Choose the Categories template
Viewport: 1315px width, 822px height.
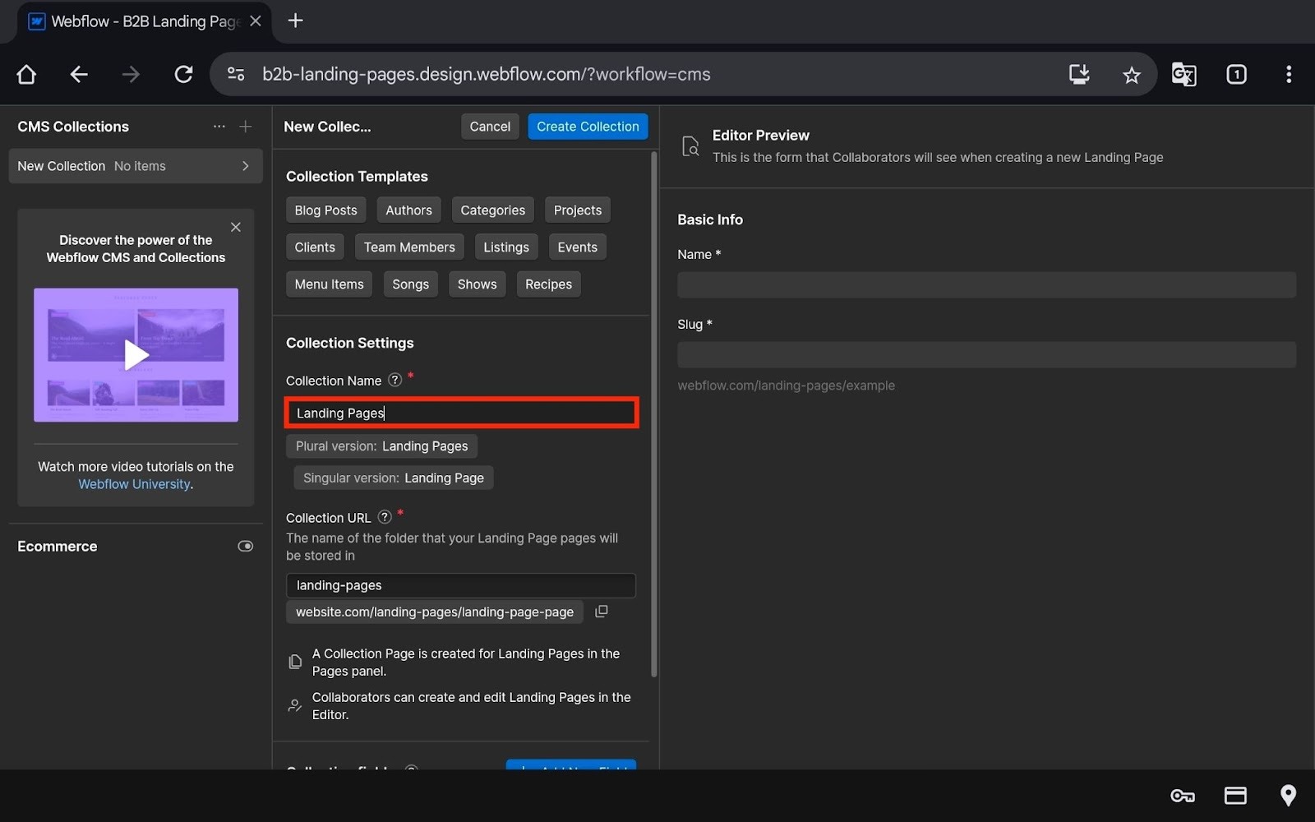coord(492,210)
